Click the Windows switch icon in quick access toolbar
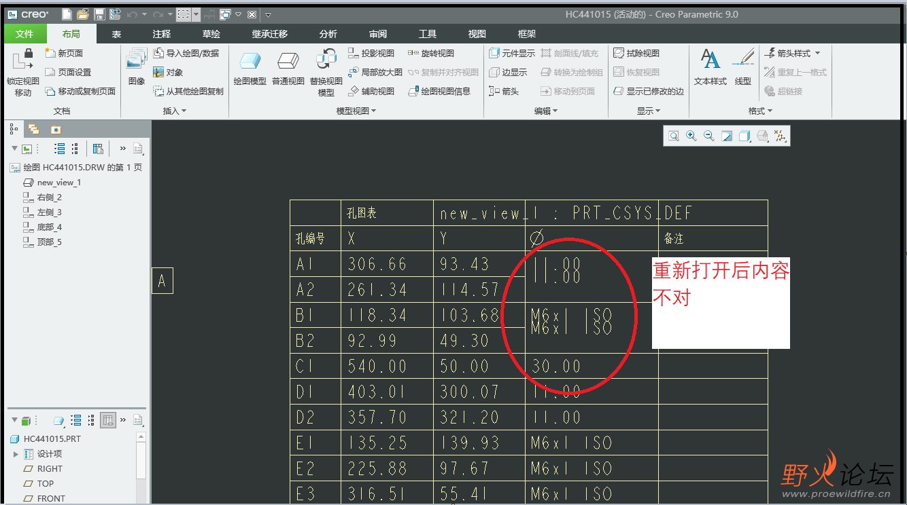This screenshot has width=907, height=505. coord(226,14)
